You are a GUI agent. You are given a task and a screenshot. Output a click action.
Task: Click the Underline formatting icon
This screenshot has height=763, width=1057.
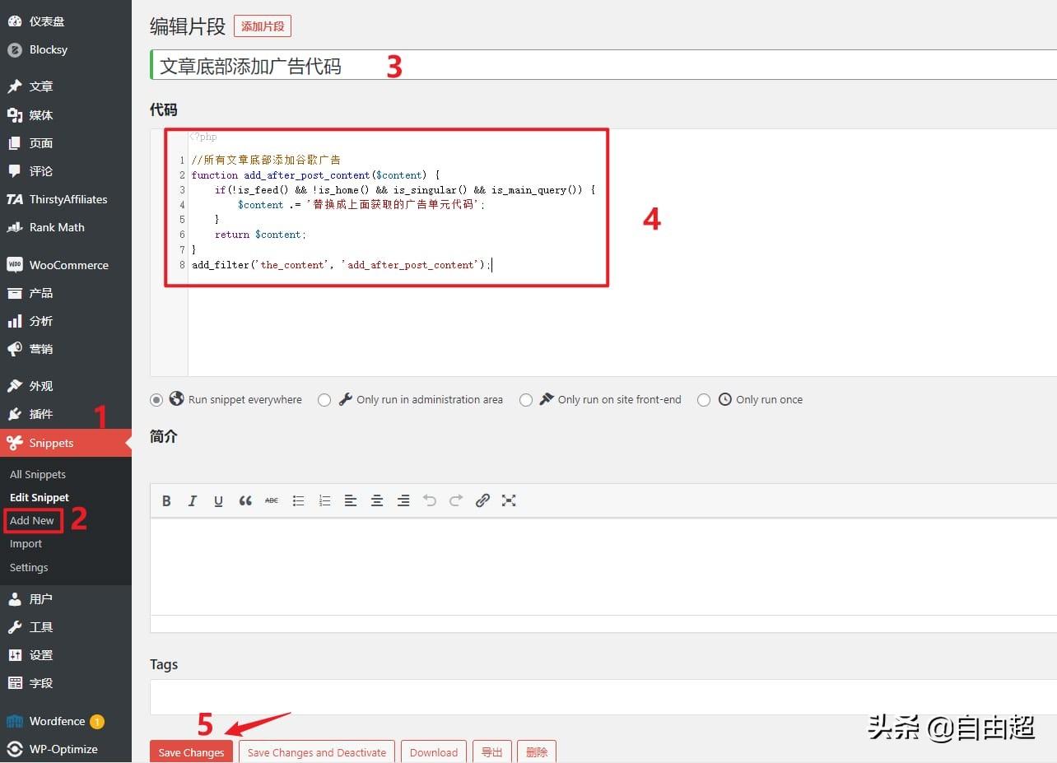tap(218, 500)
